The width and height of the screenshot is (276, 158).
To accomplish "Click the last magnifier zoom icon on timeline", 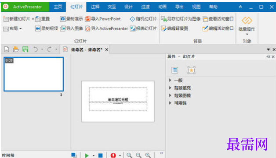I will point(148,155).
